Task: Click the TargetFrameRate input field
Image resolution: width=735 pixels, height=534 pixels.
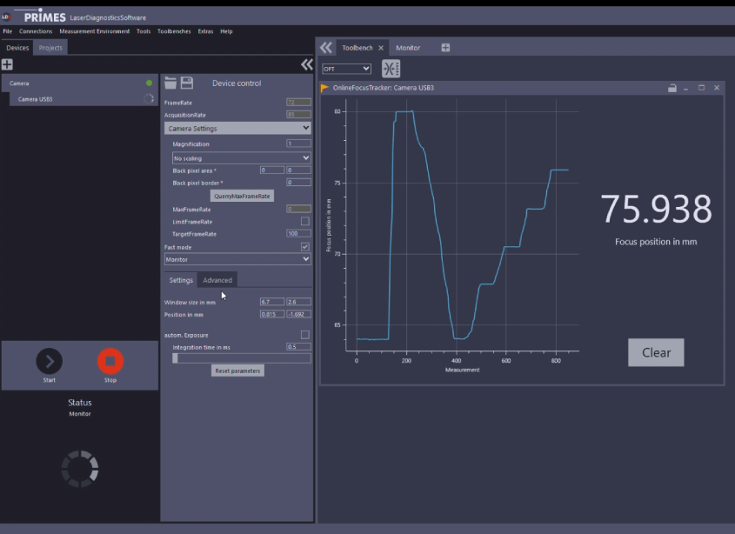Action: pos(298,233)
